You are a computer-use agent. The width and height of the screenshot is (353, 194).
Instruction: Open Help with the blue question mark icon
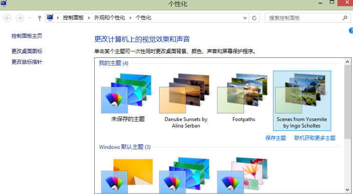pos(351,31)
